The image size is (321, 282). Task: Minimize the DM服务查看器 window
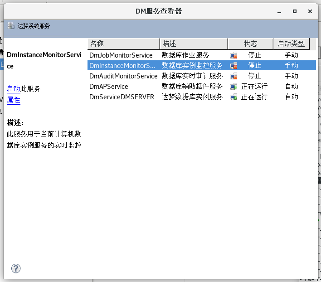click(279, 11)
